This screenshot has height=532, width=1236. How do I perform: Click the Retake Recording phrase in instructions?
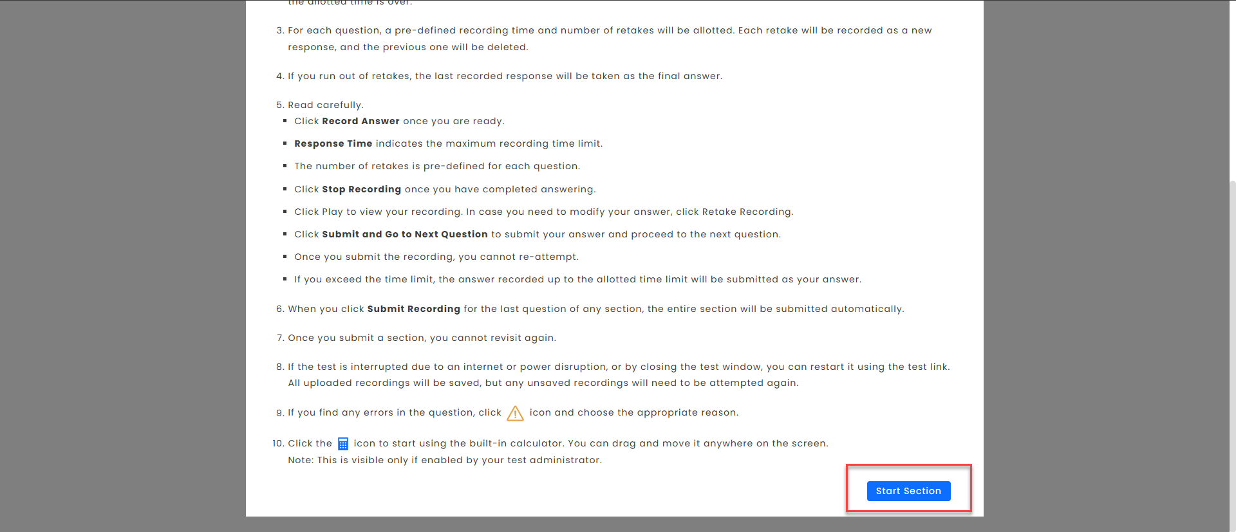[x=746, y=212]
